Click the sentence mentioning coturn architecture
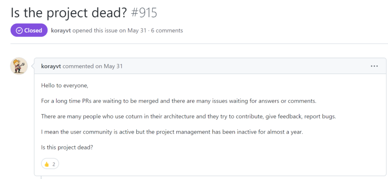The width and height of the screenshot is (388, 179). [x=189, y=116]
